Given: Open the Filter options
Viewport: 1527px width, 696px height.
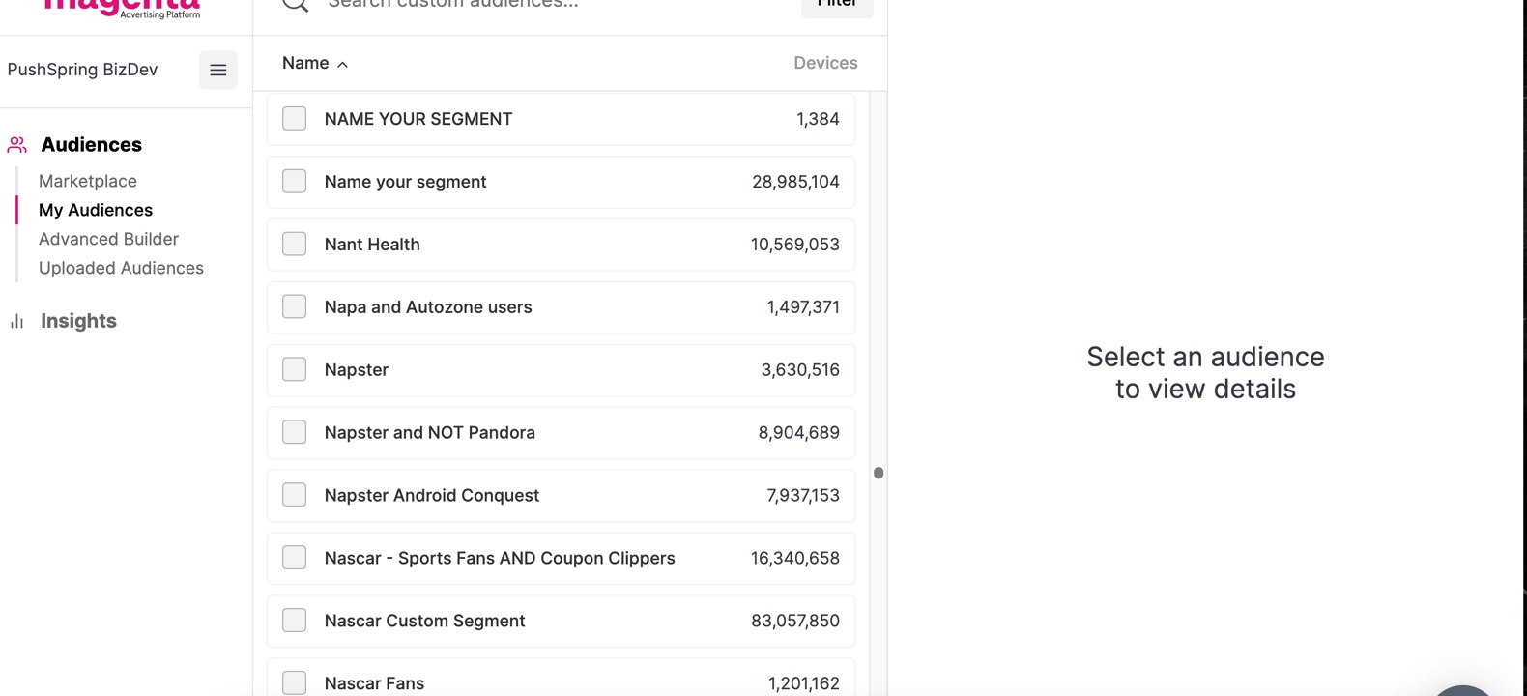Looking at the screenshot, I should click(836, 5).
